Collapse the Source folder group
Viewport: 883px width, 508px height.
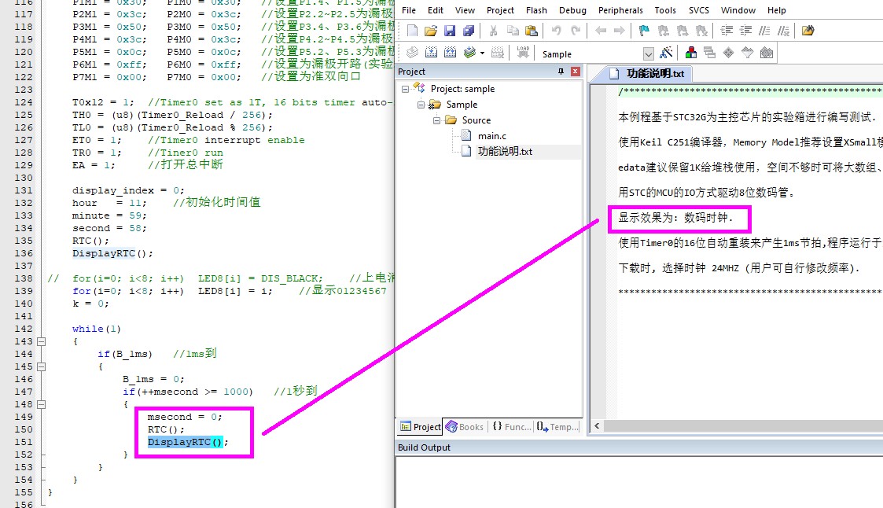coord(436,120)
